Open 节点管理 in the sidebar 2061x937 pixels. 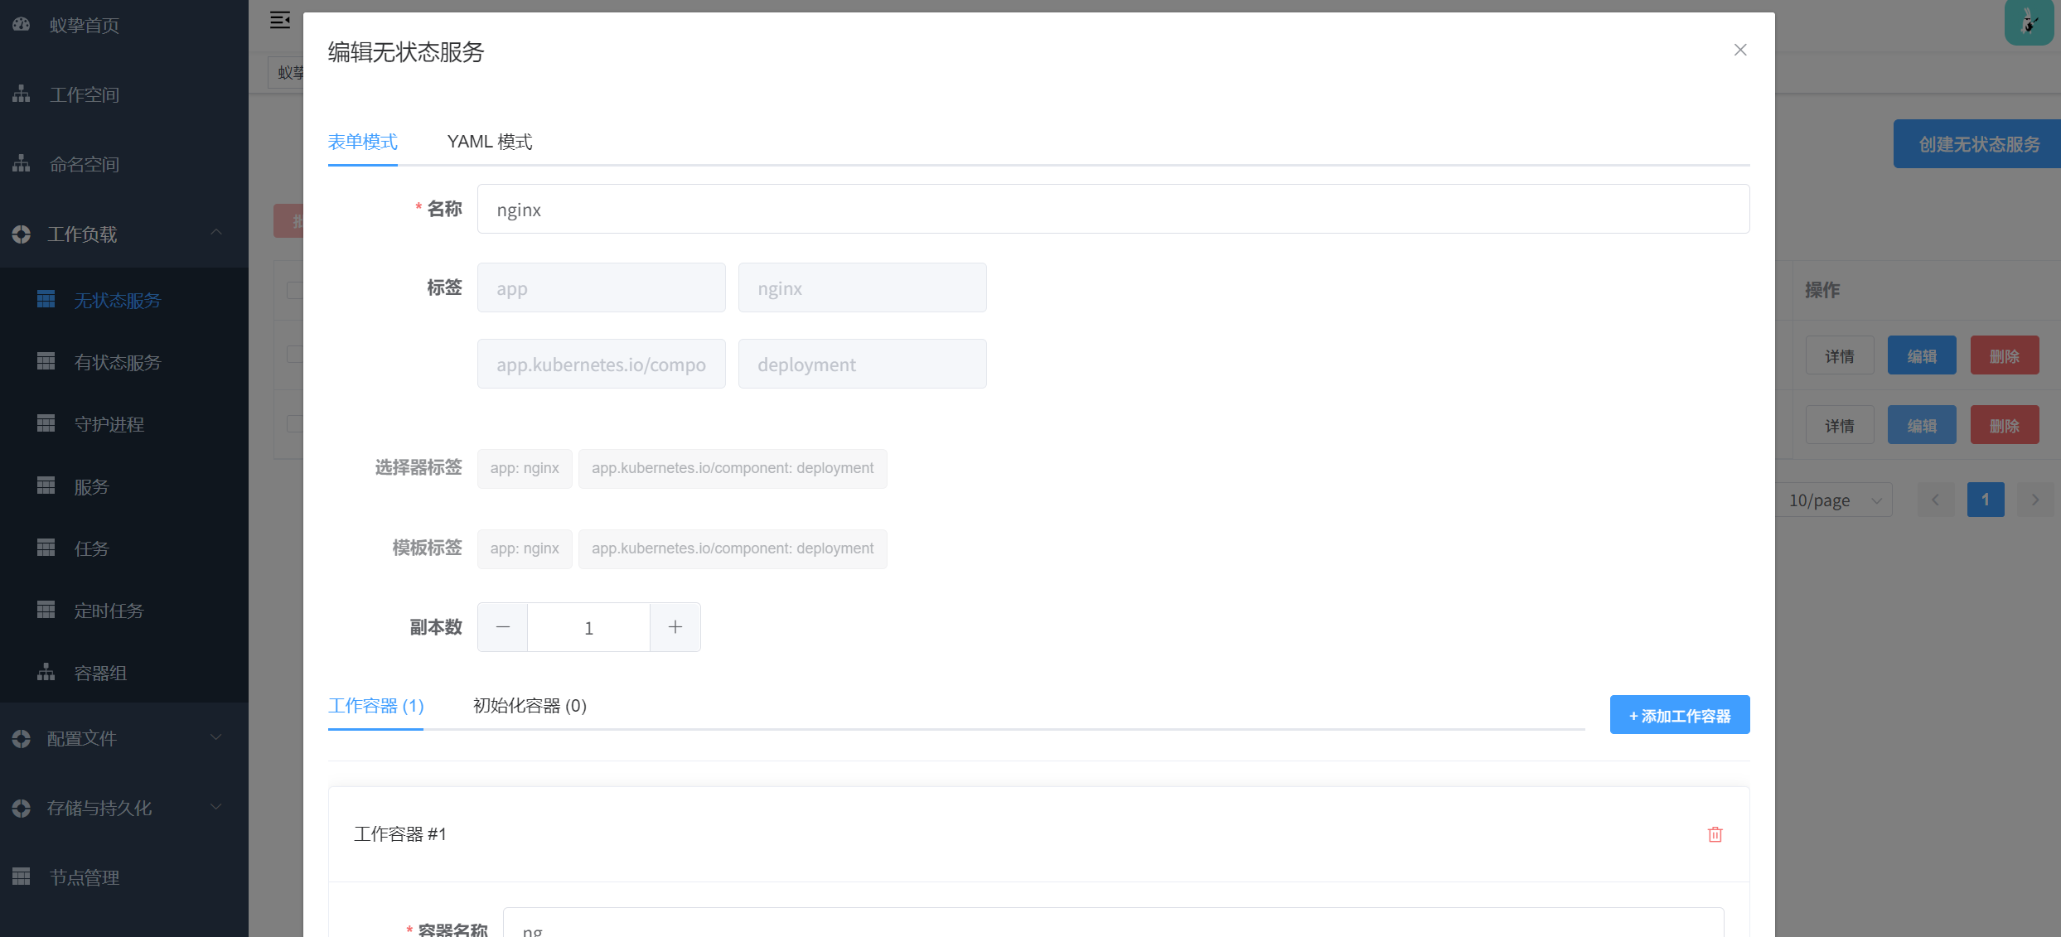(x=84, y=877)
